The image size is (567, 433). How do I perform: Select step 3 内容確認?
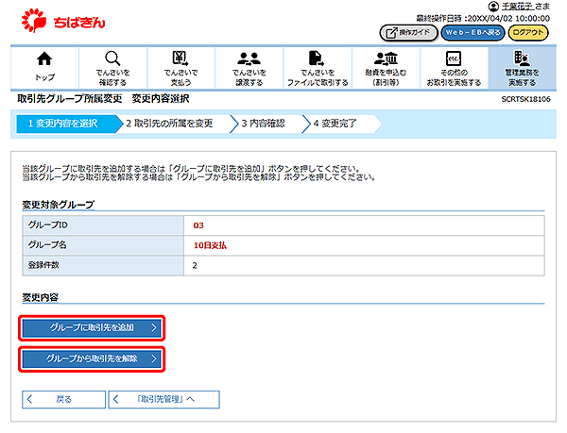[264, 124]
